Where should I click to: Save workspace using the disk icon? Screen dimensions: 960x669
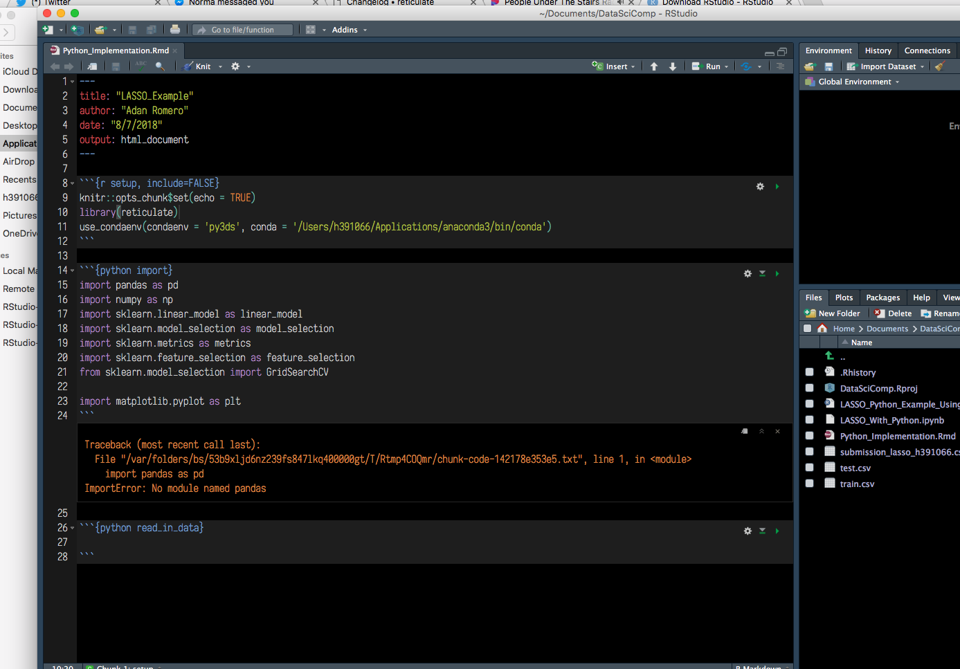point(828,66)
